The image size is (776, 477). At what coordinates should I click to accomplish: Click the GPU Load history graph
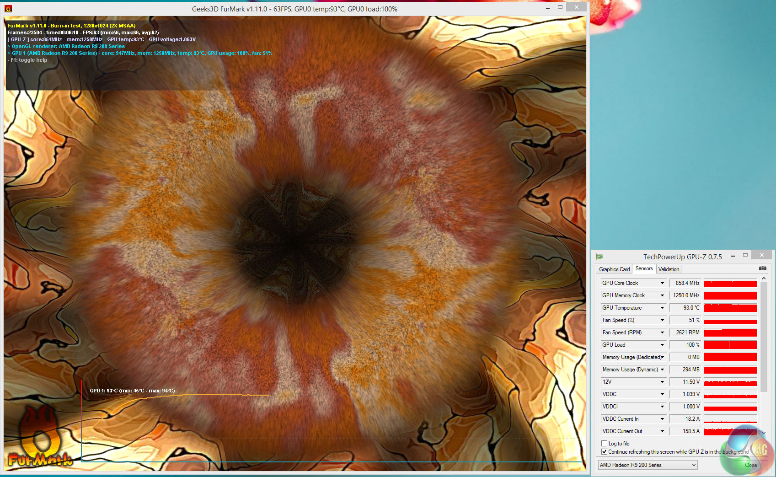(730, 345)
